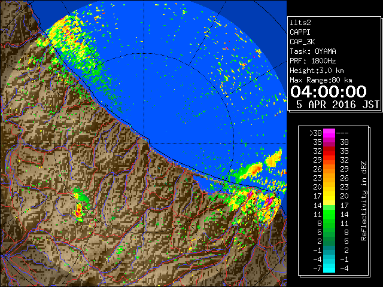
Task: Click the 04:00:00 timestamp
Action: pyautogui.click(x=329, y=91)
